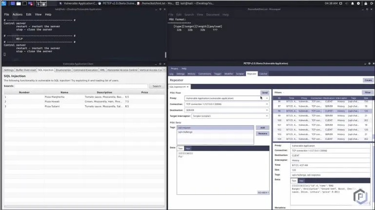Open the Destination dropdown showing SERVER
The width and height of the screenshot is (375, 210).
tap(227, 110)
